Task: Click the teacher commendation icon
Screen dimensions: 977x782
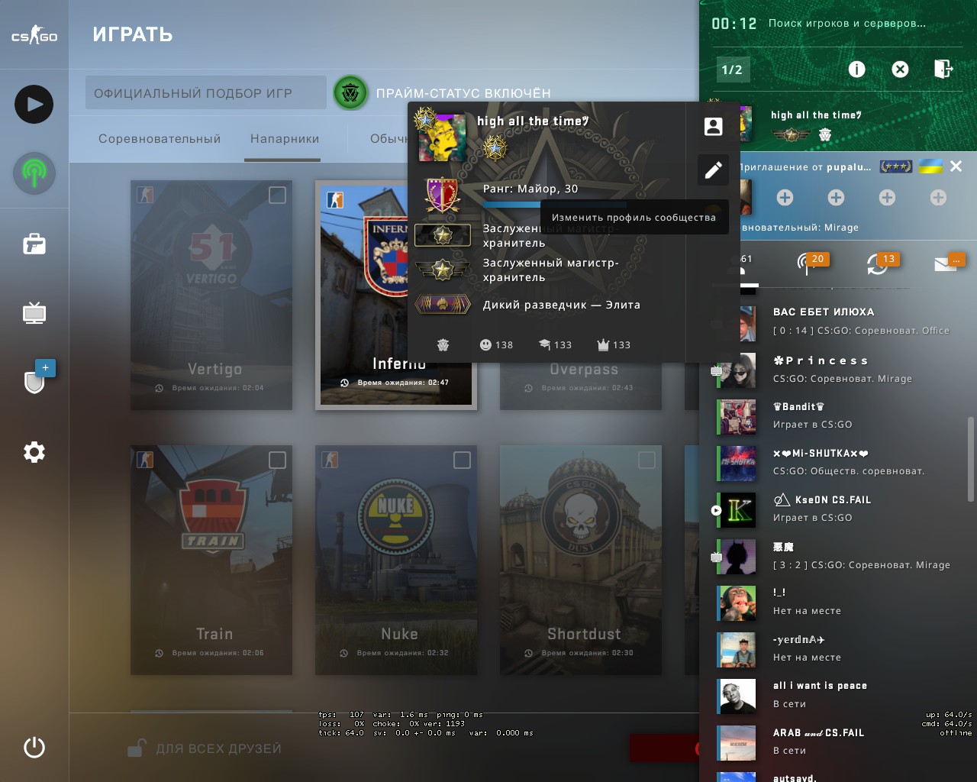Action: [544, 344]
